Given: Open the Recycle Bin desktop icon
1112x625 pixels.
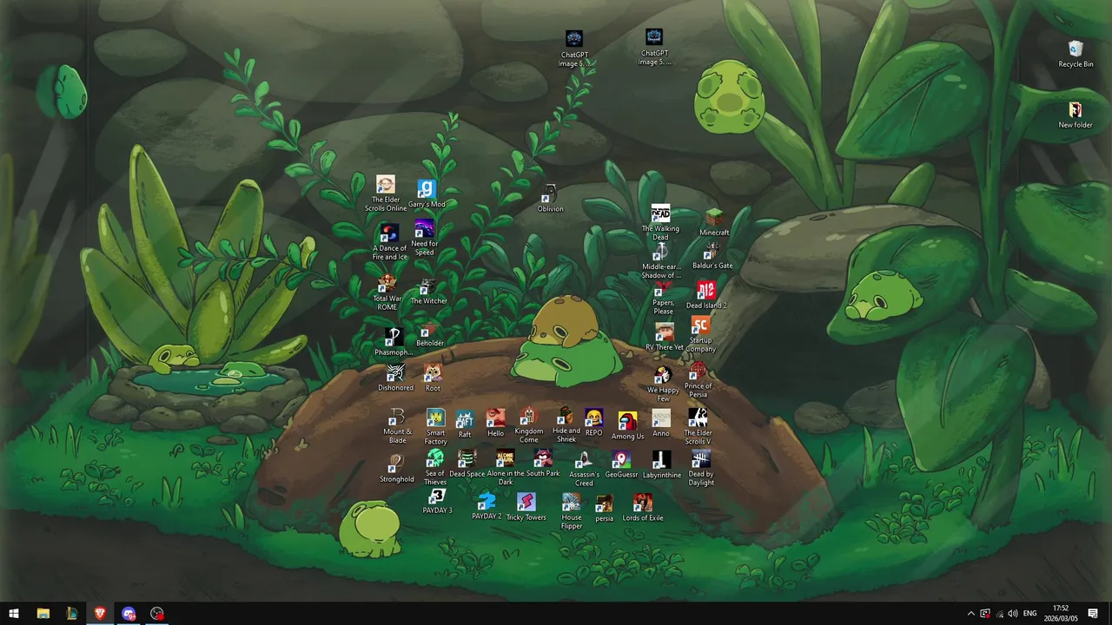Looking at the screenshot, I should pos(1076,53).
